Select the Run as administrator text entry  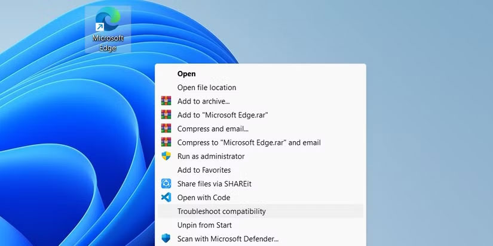coord(211,156)
